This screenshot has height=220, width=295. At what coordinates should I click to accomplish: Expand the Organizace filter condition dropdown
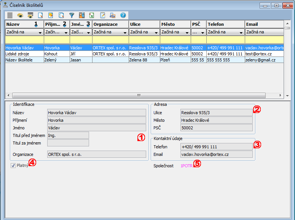(125, 33)
